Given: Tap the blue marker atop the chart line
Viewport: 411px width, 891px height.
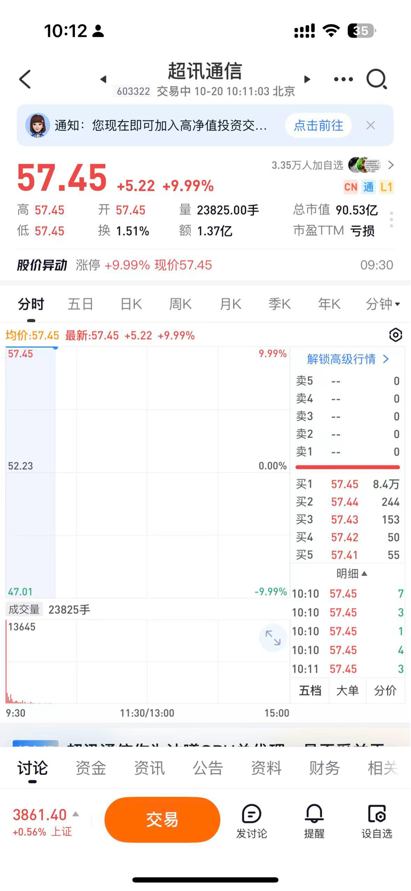Looking at the screenshot, I should [x=56, y=348].
